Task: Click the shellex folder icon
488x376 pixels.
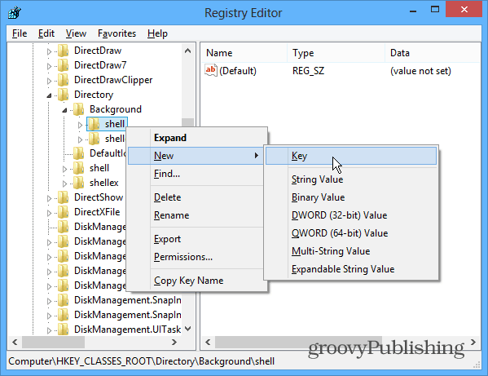Action: point(79,183)
